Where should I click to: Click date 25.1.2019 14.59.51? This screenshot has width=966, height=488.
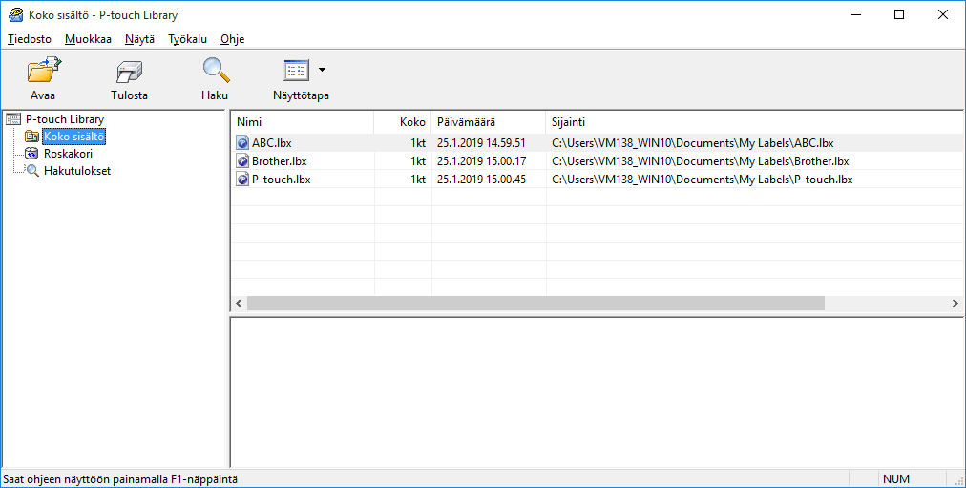481,143
